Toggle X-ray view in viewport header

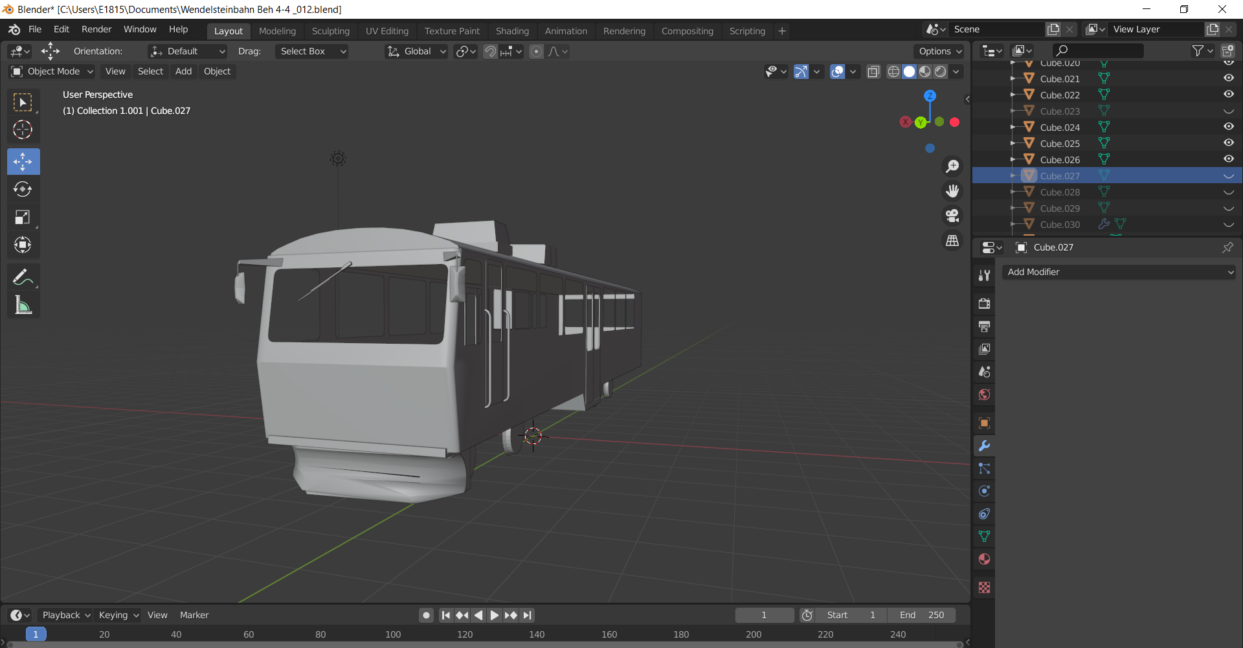[873, 71]
